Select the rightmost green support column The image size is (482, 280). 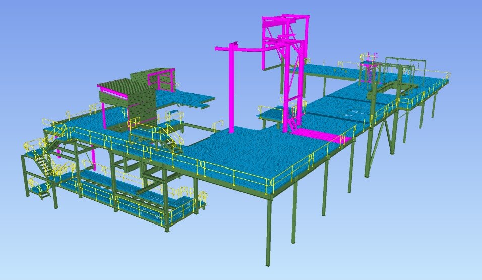[x=433, y=104]
